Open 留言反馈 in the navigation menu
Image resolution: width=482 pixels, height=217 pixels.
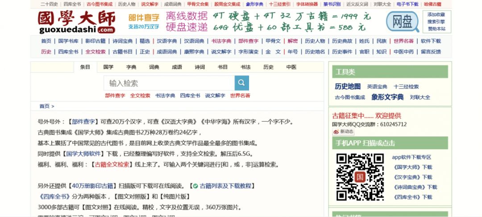431,52
